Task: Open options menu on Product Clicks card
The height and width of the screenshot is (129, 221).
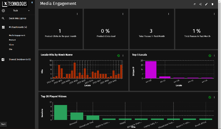Action: (77, 14)
